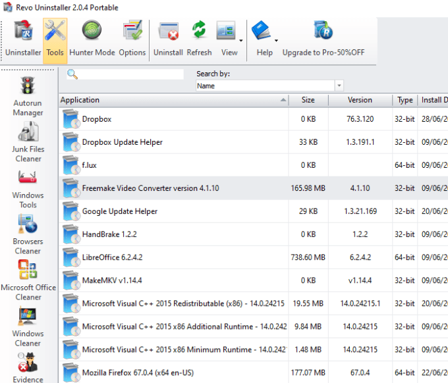The width and height of the screenshot is (448, 383).
Task: Expand the View dropdown arrow
Action: 241,40
